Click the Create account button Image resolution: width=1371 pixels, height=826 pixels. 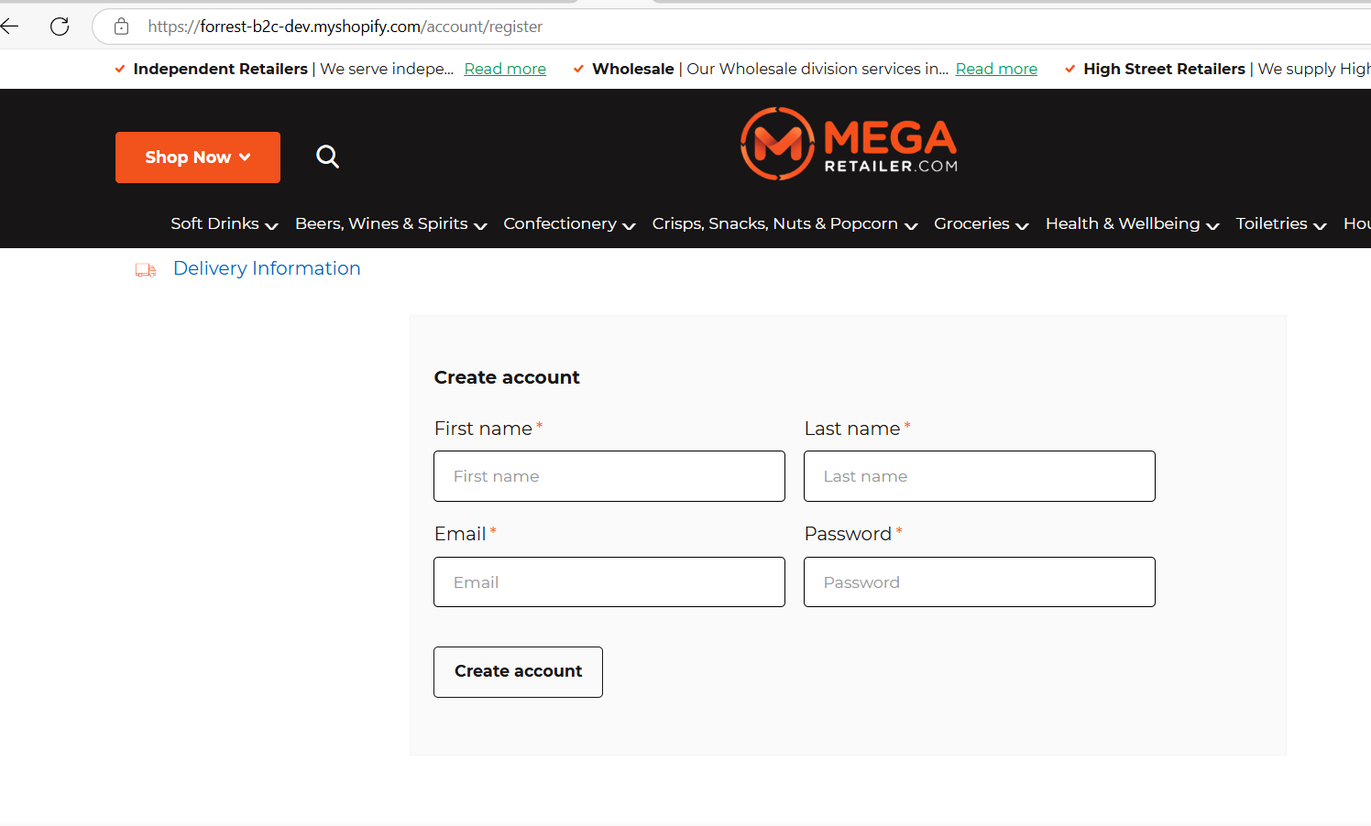click(518, 672)
